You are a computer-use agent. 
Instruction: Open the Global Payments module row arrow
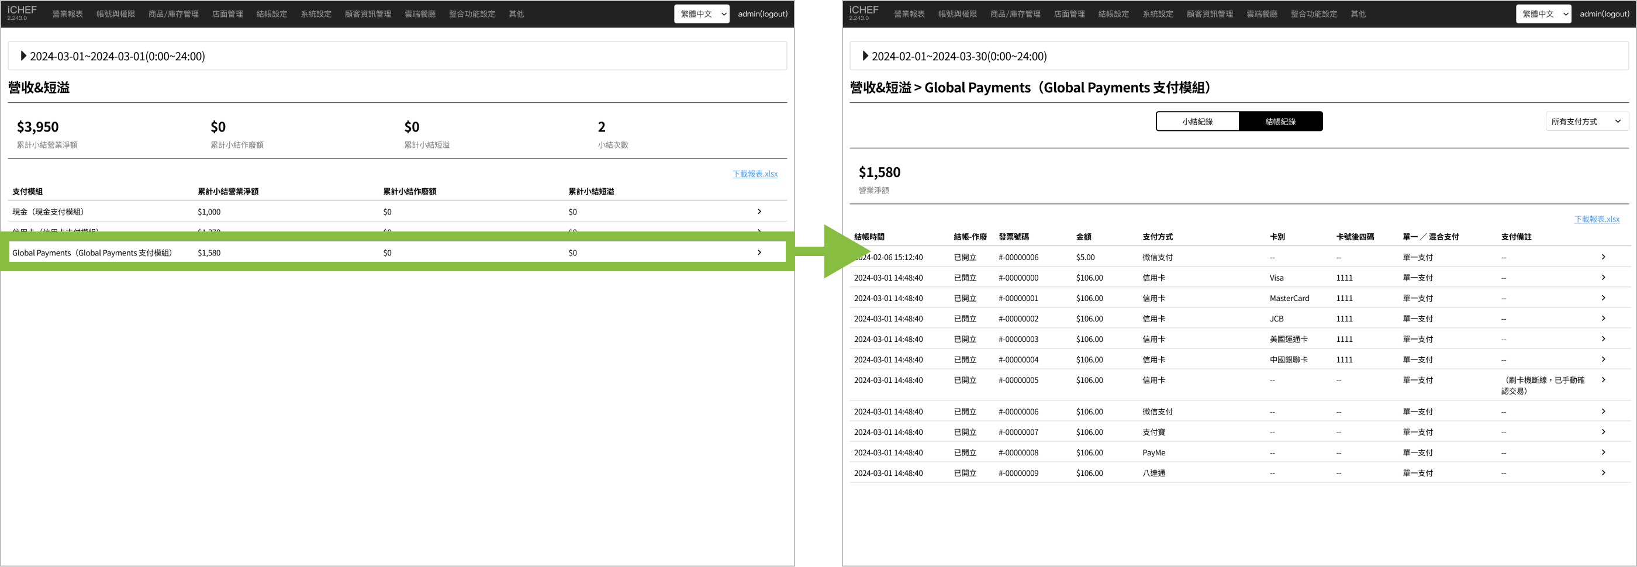[759, 253]
